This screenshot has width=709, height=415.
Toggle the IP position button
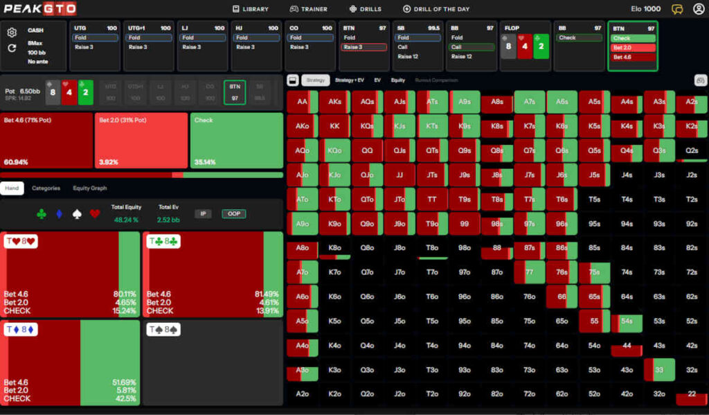pos(203,214)
